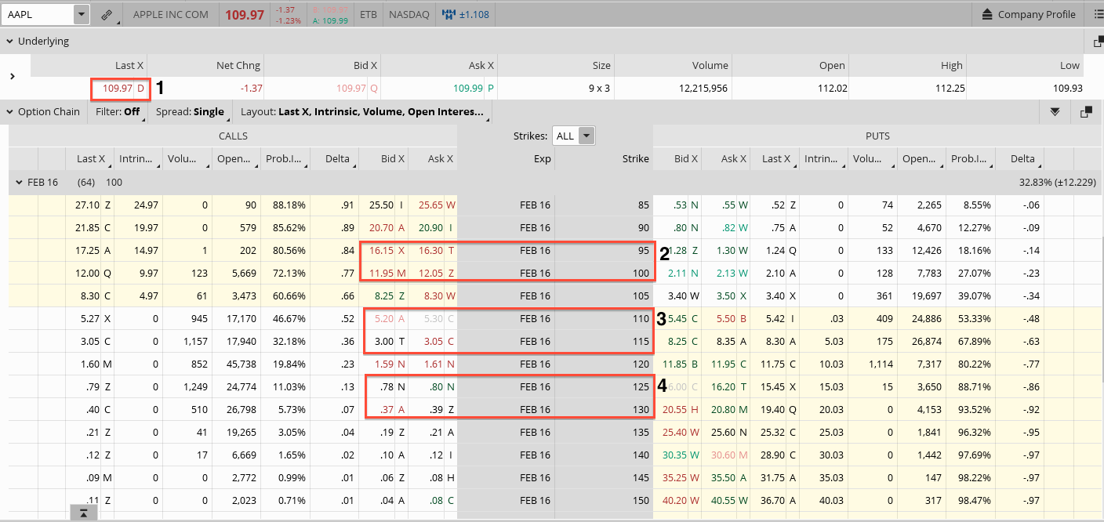Image resolution: width=1104 pixels, height=522 pixels.
Task: Open the list menu icon at top right
Action: [1098, 14]
